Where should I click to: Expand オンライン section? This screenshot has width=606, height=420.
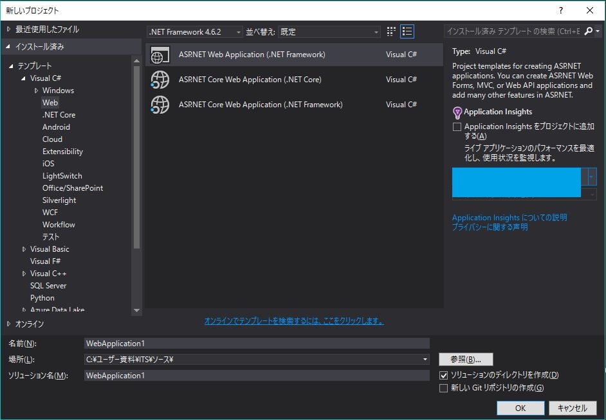point(9,324)
